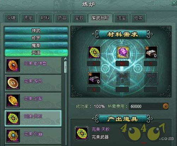Click the green disc material slot

point(94,52)
